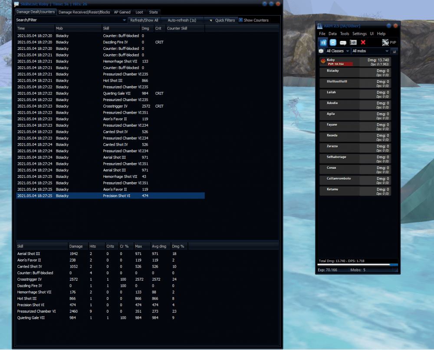This screenshot has width=434, height=350.
Task: Click the class icon left of All Classes
Action: (321, 51)
